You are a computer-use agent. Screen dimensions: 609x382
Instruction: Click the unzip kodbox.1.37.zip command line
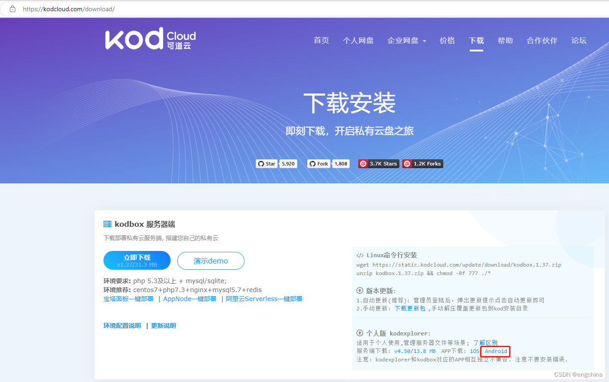coord(424,273)
